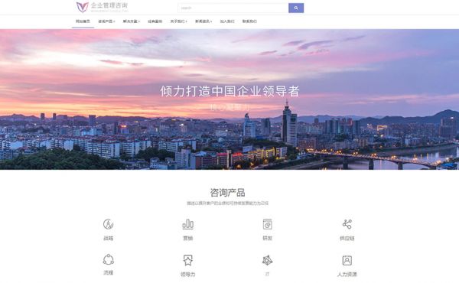459x283 pixels.
Task: Open the 经典案例 menu item
Action: pos(155,21)
